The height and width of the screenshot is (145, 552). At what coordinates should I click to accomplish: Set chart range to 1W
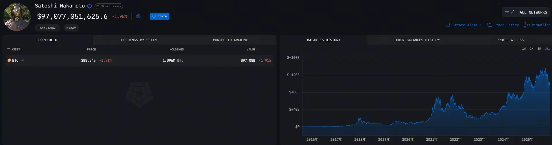coord(524,49)
